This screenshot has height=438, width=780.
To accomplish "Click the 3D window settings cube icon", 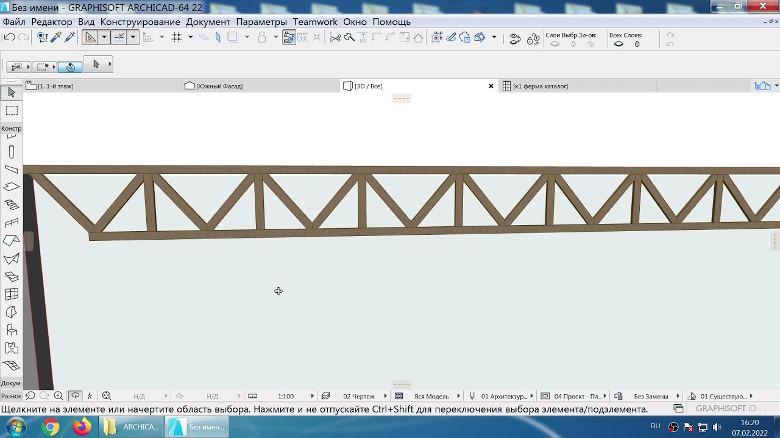I will tap(480, 37).
